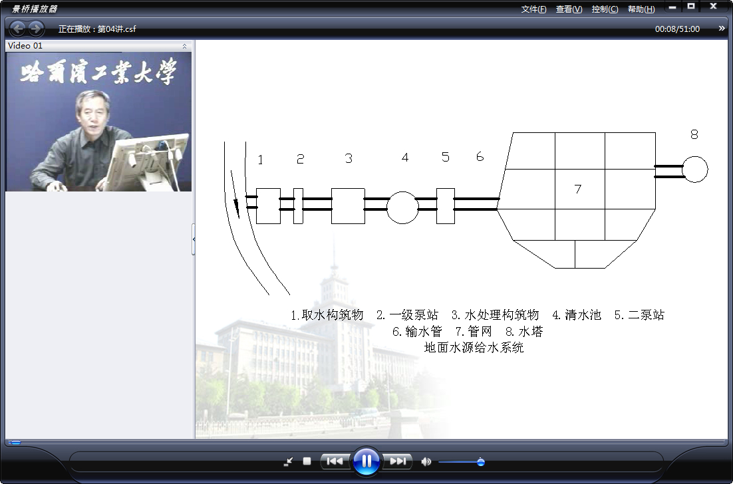The height and width of the screenshot is (484, 733).
Task: Go forward with the right arrow button
Action: (36, 29)
